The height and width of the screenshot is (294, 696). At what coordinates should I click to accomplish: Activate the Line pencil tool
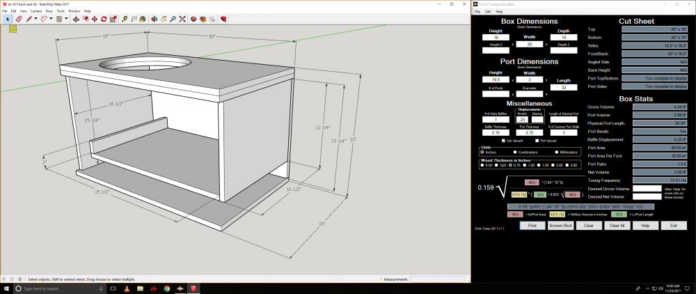29,19
